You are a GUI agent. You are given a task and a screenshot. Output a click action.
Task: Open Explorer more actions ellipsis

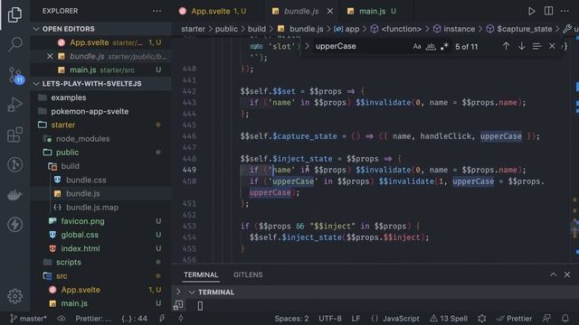pyautogui.click(x=157, y=11)
